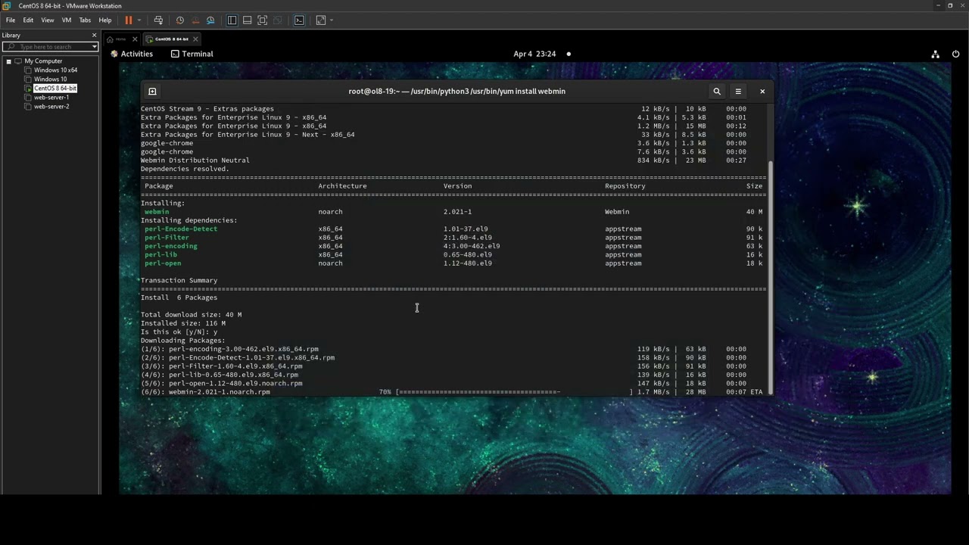Select CentOS 8 64-bit in library
The height and width of the screenshot is (545, 969).
coord(55,89)
